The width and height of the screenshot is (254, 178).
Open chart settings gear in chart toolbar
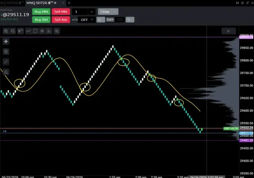pos(42,31)
